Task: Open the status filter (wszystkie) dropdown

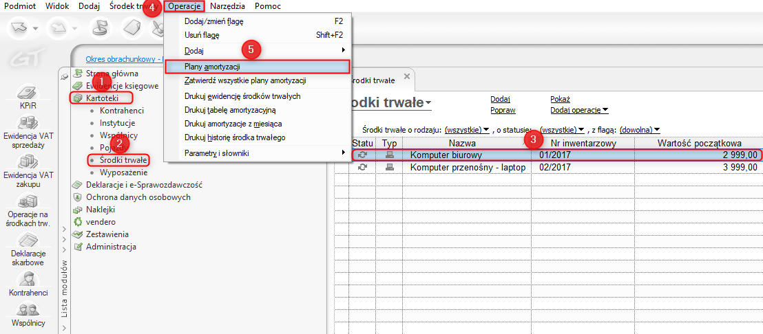Action: tap(563, 130)
